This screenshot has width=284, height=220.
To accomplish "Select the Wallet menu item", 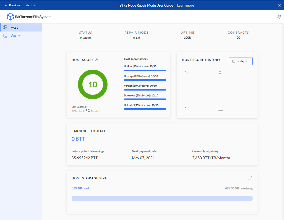I will point(21,36).
